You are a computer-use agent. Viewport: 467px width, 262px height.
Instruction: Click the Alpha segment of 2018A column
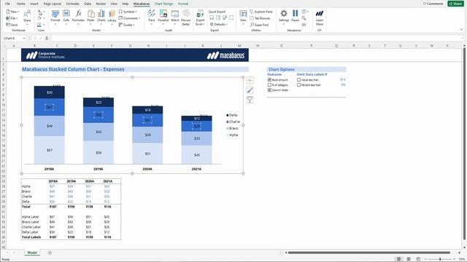click(49, 150)
